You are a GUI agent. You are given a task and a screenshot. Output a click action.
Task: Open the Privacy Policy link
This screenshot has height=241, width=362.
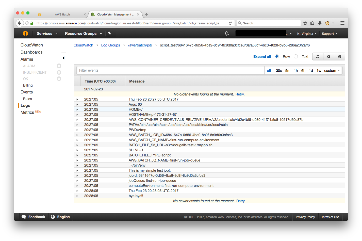click(305, 217)
